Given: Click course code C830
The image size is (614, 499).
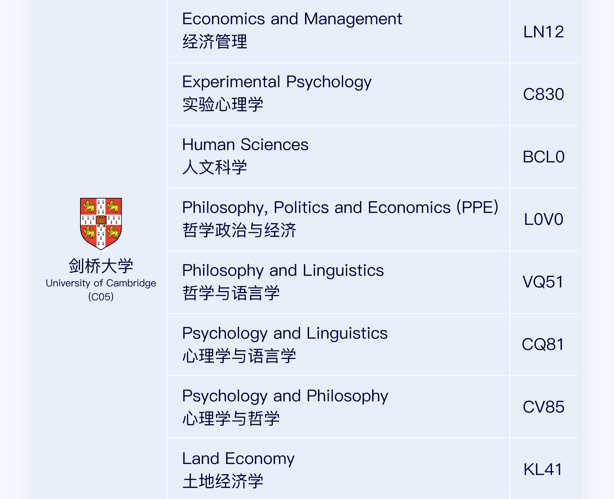Looking at the screenshot, I should pos(544,94).
